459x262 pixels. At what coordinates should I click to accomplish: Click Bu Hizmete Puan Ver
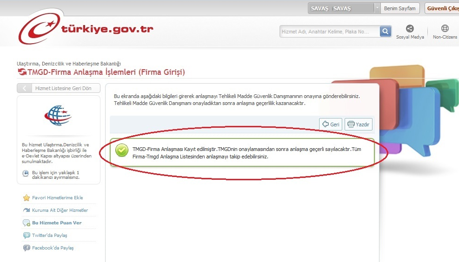click(57, 223)
